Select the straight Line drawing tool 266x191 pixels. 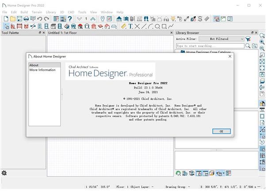click(144, 26)
